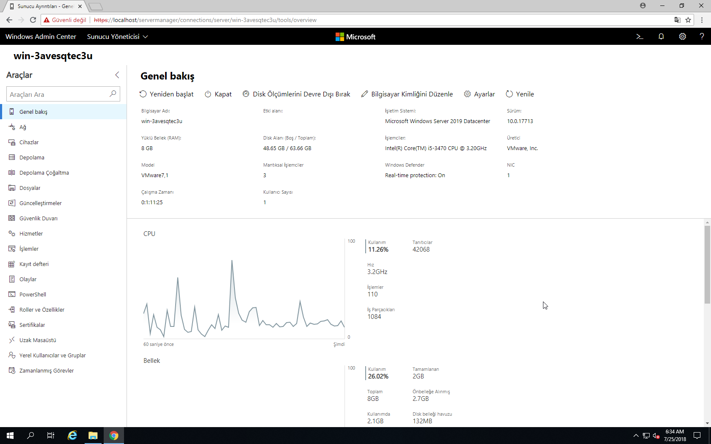
Task: Click the Roller ve Özellikler icon
Action: [x=12, y=310]
